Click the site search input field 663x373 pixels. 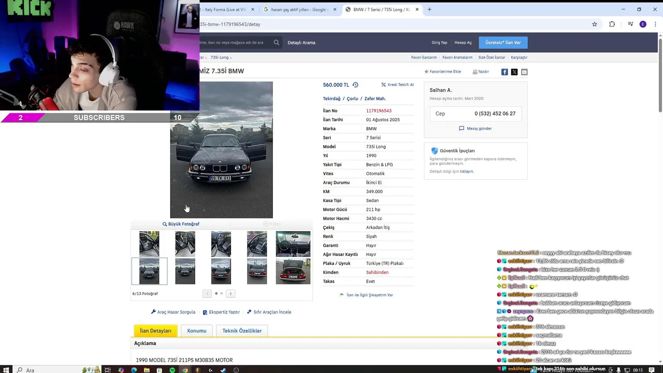(235, 42)
